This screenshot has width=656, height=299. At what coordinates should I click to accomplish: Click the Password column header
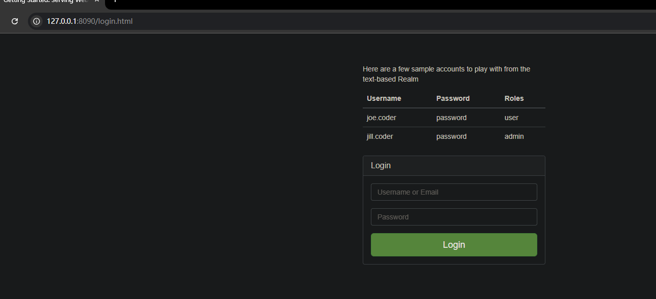453,98
